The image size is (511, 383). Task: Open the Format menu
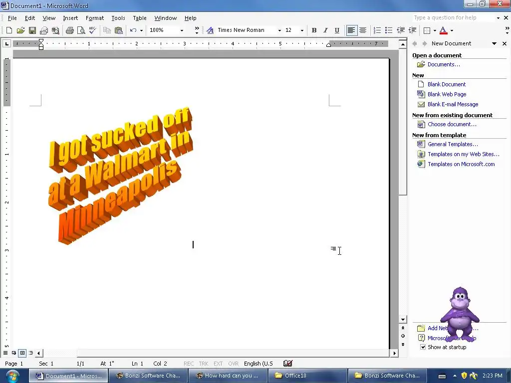pos(94,18)
